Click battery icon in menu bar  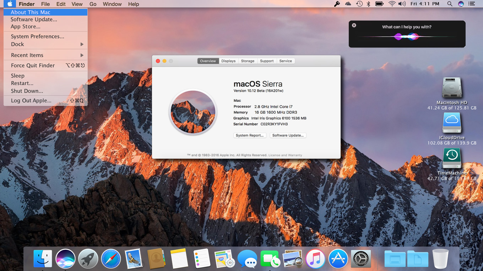pyautogui.click(x=379, y=4)
